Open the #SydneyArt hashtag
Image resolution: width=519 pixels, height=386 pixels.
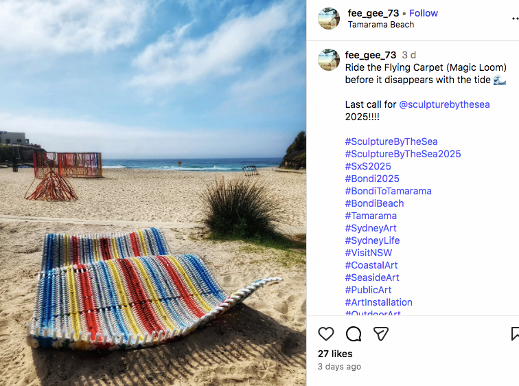[x=371, y=228]
